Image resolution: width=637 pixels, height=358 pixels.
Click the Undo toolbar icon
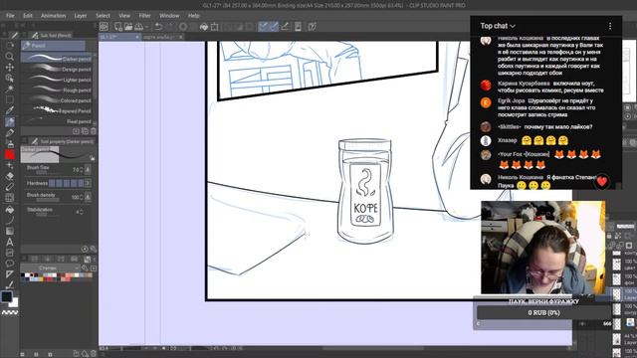point(158,27)
